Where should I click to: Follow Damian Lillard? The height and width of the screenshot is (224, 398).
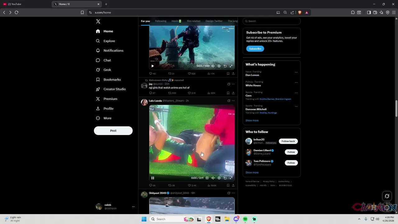[291, 152]
